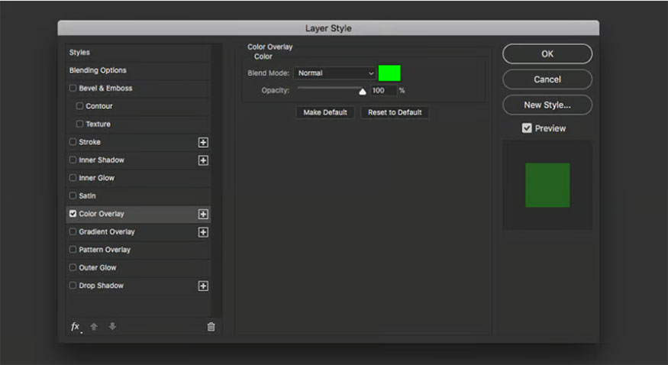Click the Opacity slider handle

point(363,92)
